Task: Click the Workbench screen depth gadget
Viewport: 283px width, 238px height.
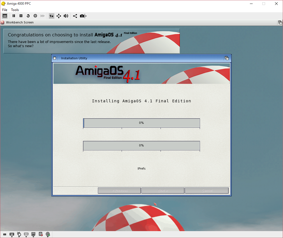Action: [x=280, y=23]
